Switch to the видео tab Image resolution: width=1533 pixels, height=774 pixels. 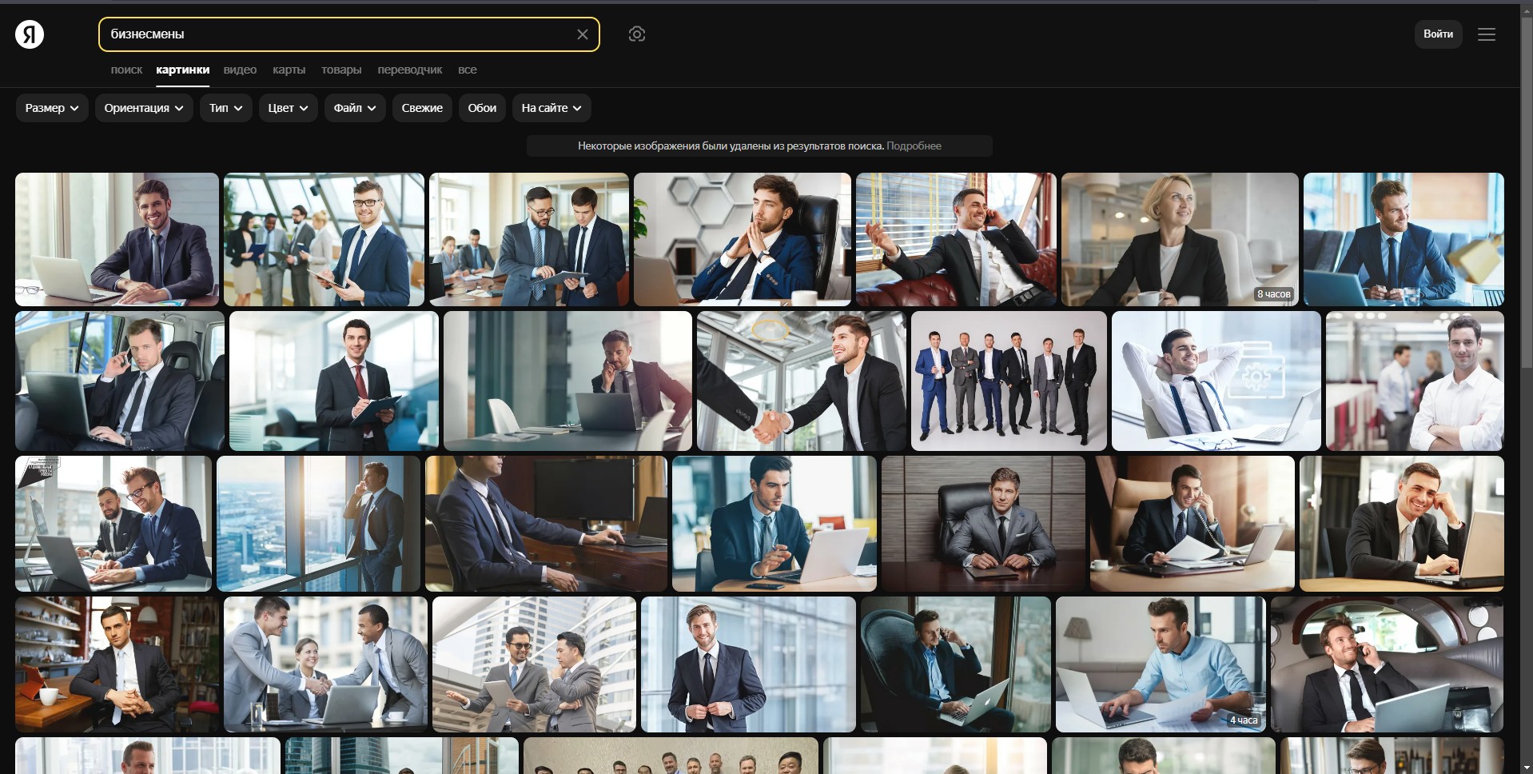(240, 70)
